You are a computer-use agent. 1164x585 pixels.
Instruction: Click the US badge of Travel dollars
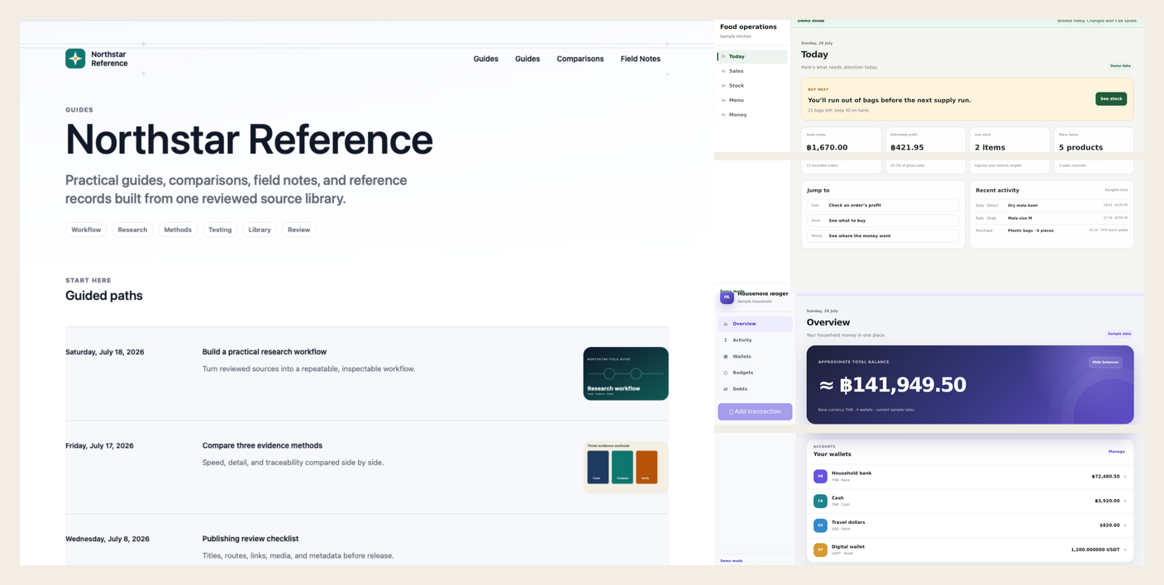click(x=820, y=526)
